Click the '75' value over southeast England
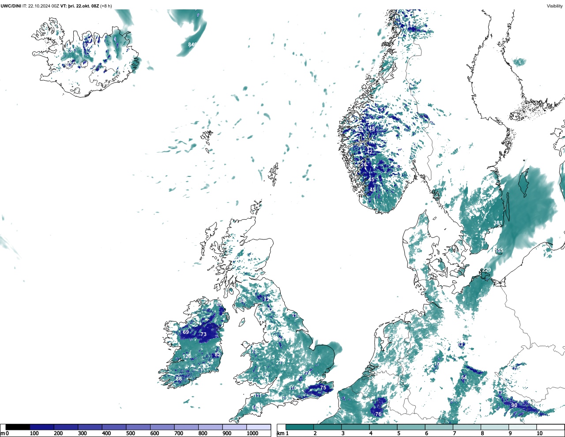This screenshot has width=565, height=437. [x=323, y=388]
